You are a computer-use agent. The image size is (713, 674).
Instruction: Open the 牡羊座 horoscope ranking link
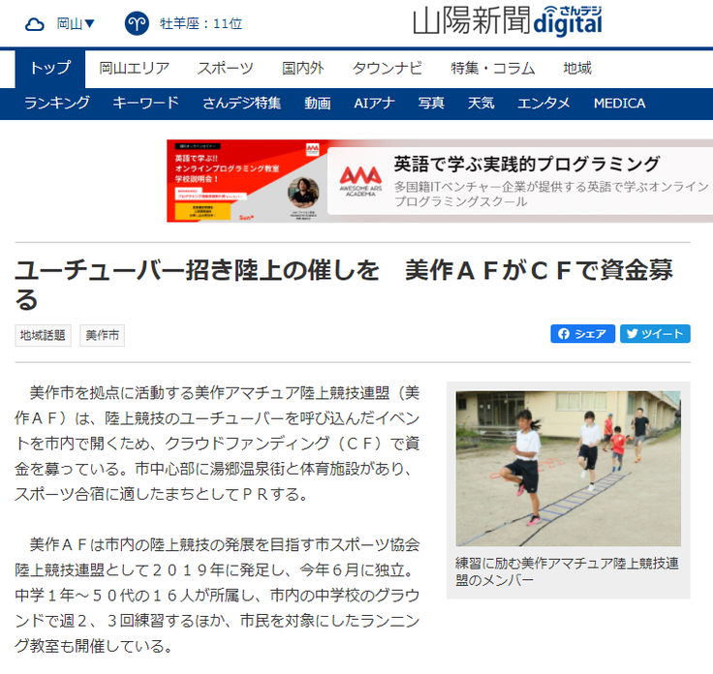201,23
